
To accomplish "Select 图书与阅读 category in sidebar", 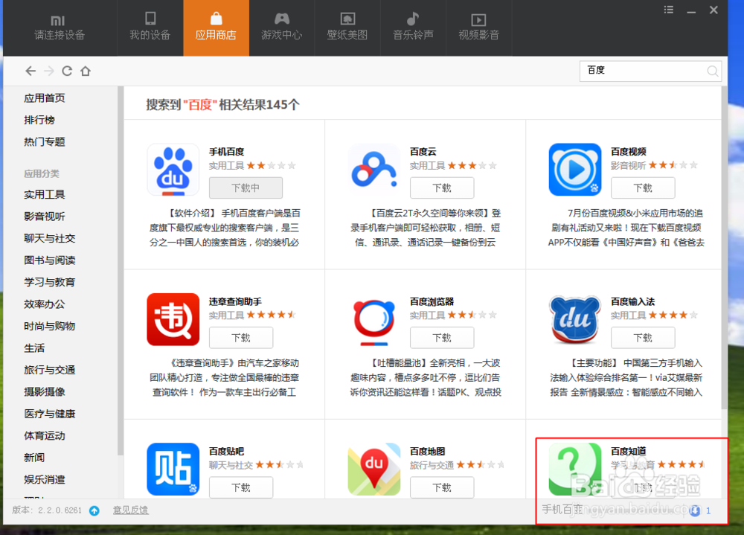I will (50, 260).
